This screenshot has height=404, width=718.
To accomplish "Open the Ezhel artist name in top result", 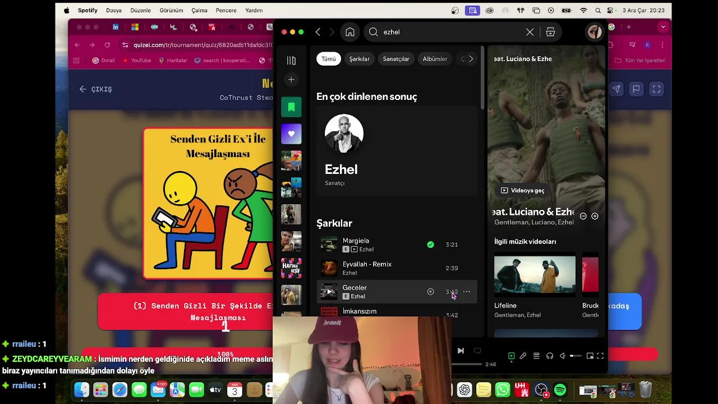I will click(x=341, y=169).
